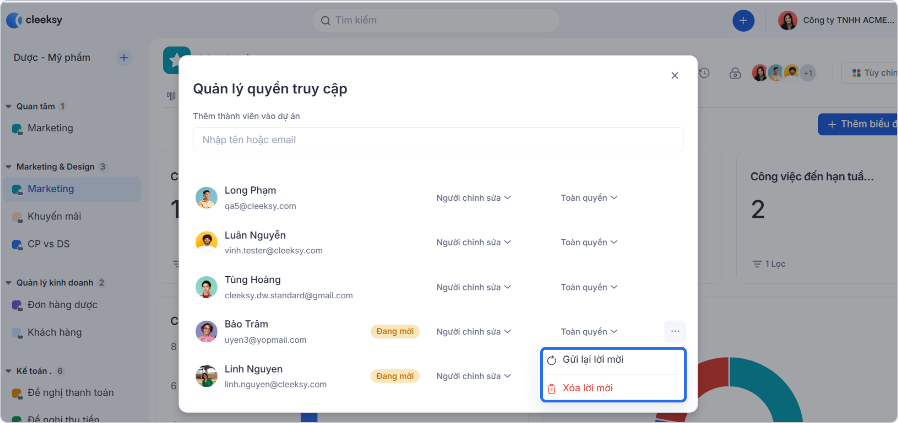Click the +1 more members badge
The width and height of the screenshot is (898, 423).
tap(808, 73)
